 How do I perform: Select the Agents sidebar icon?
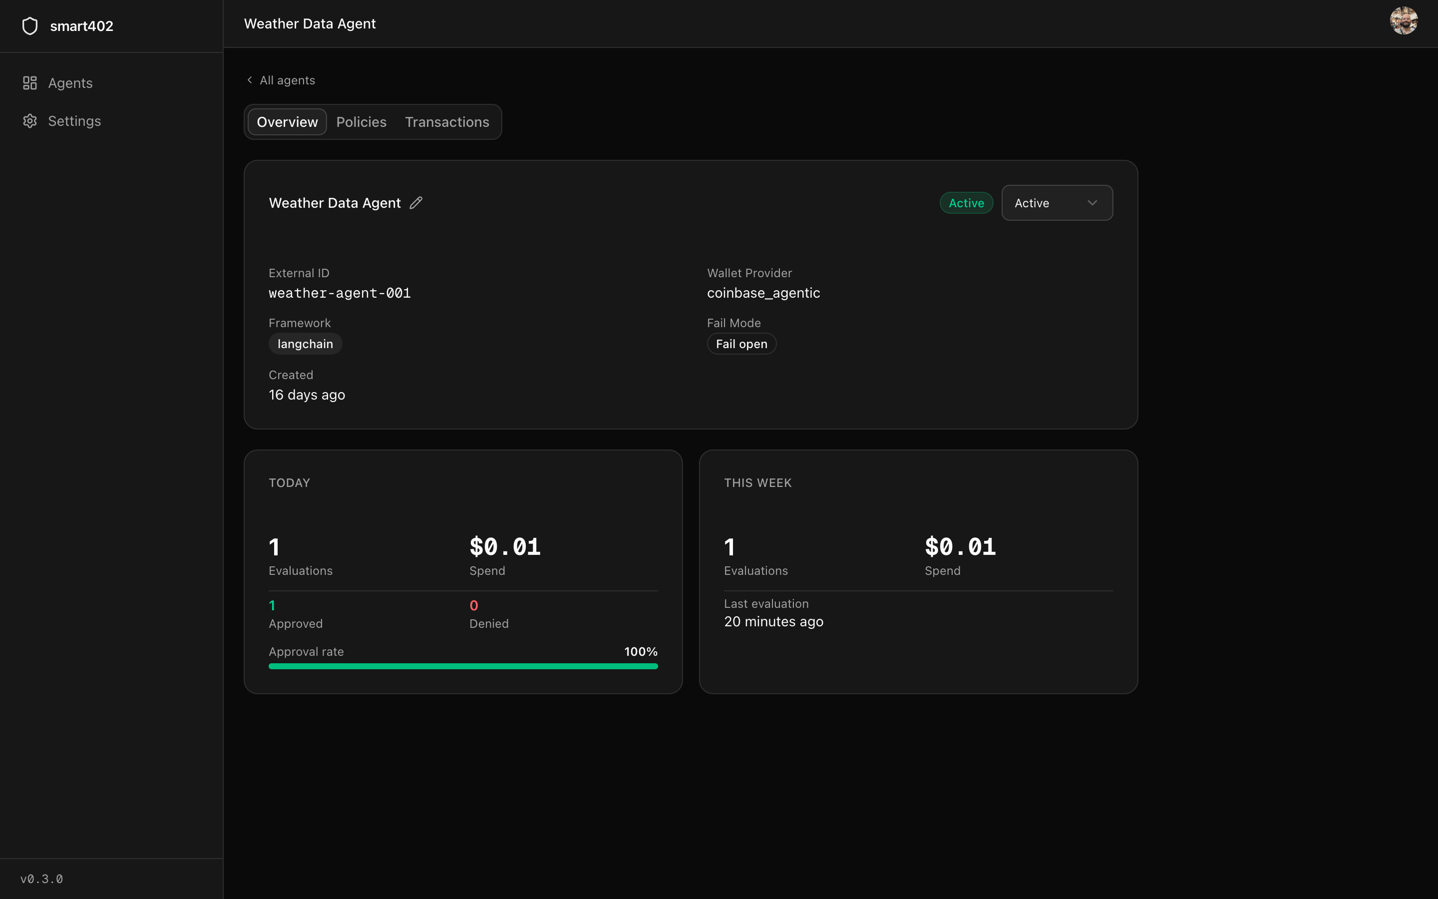point(30,82)
